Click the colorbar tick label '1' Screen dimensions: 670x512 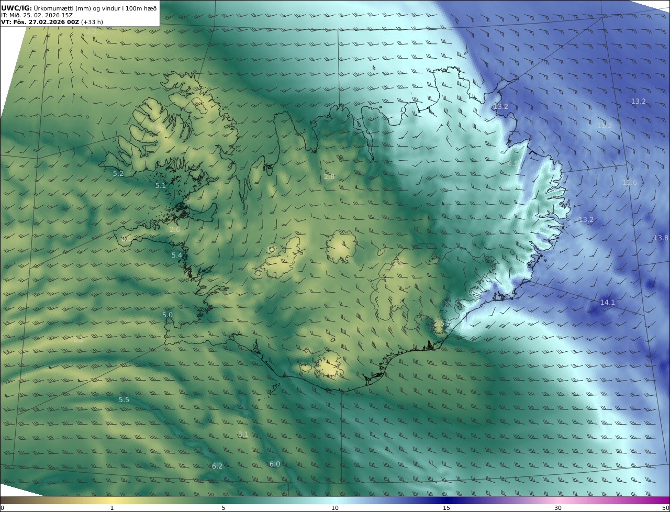pyautogui.click(x=111, y=508)
